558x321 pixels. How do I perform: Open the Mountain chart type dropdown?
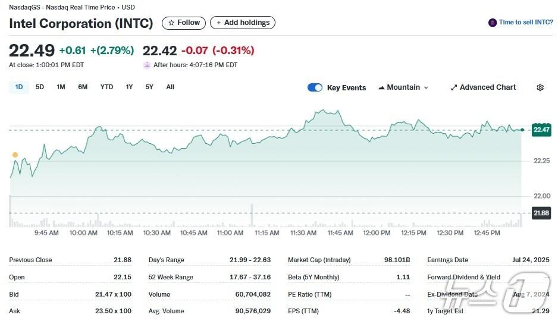(x=403, y=87)
